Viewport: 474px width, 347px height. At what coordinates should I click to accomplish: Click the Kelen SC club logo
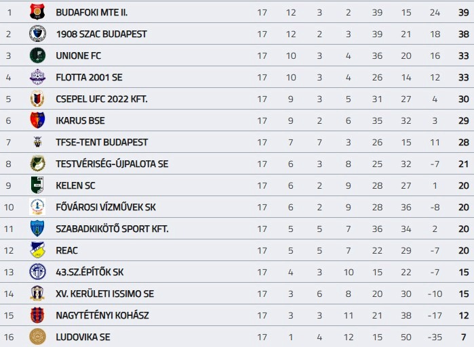coord(37,185)
